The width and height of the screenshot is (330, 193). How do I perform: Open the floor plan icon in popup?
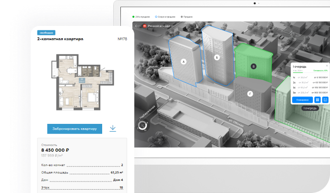[x=325, y=100]
